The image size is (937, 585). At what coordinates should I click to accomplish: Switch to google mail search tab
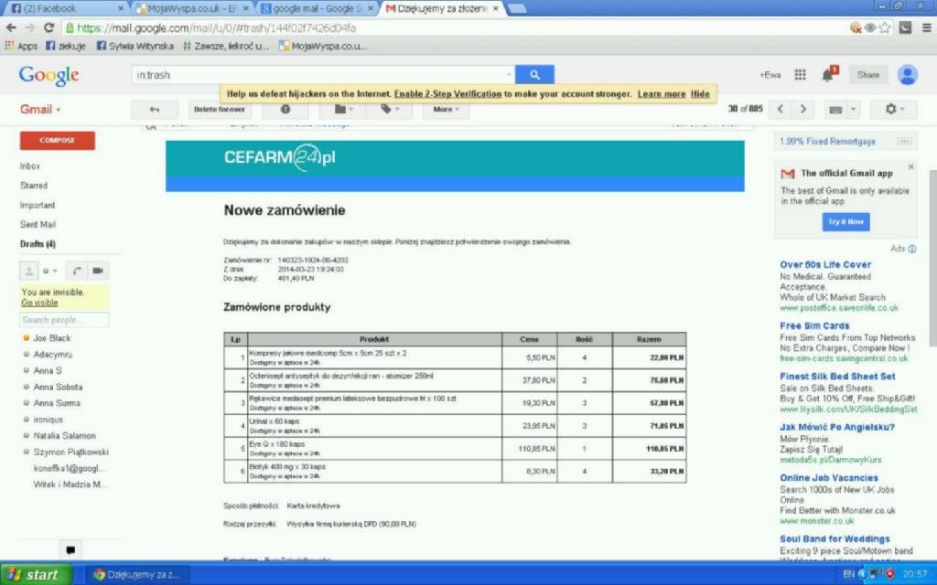[318, 8]
